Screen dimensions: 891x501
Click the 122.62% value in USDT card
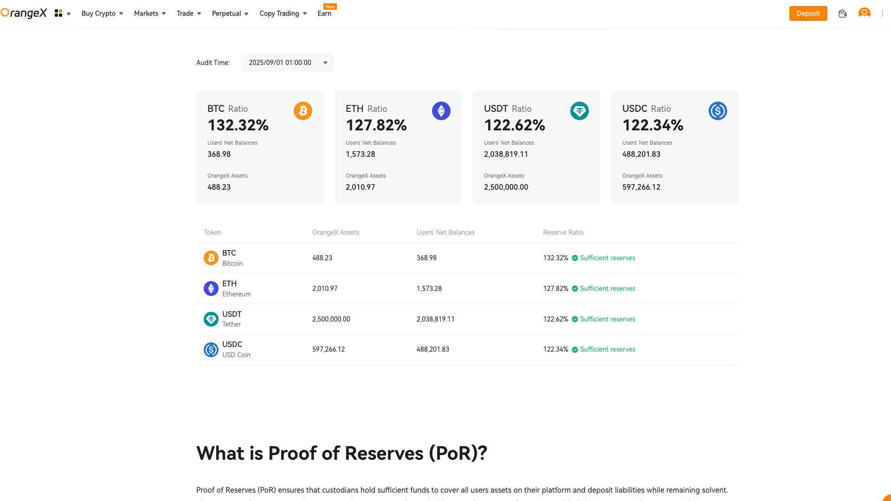[515, 125]
